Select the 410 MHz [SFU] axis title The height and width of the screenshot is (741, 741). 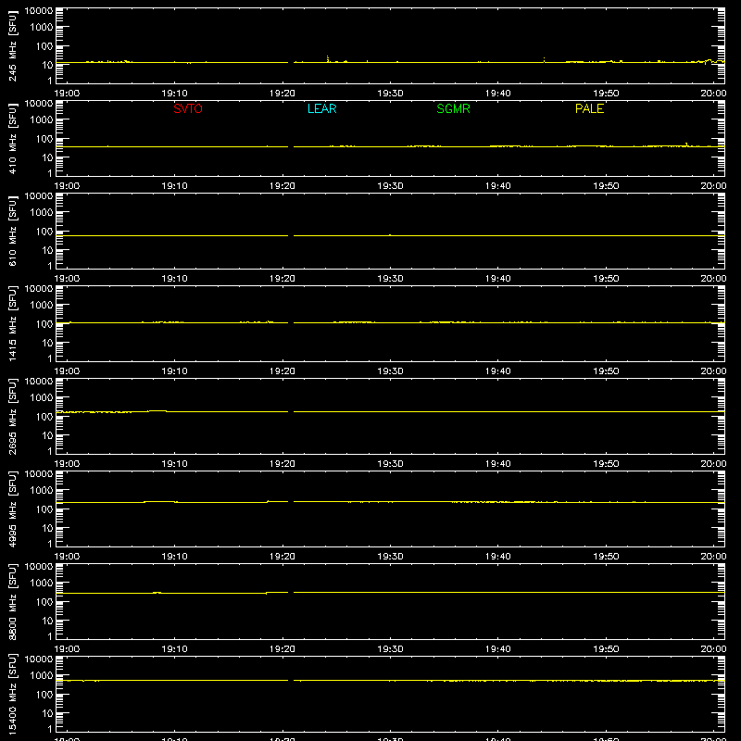pos(12,138)
